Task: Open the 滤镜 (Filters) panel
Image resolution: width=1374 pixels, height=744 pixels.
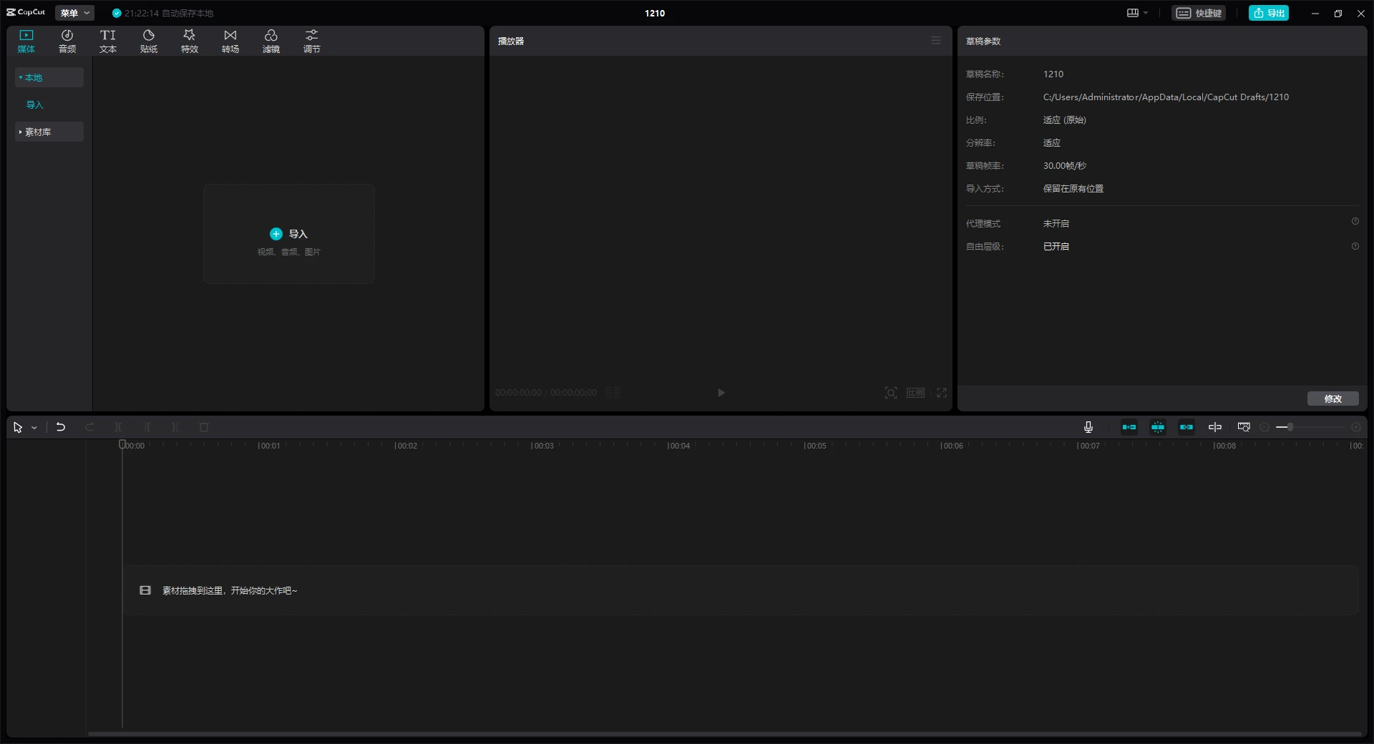Action: (271, 41)
